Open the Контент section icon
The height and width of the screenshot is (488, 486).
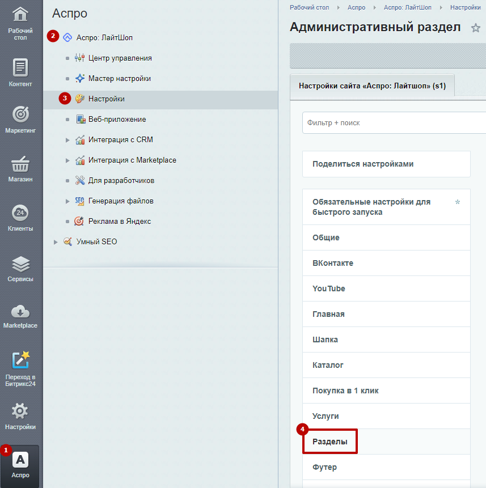click(20, 67)
